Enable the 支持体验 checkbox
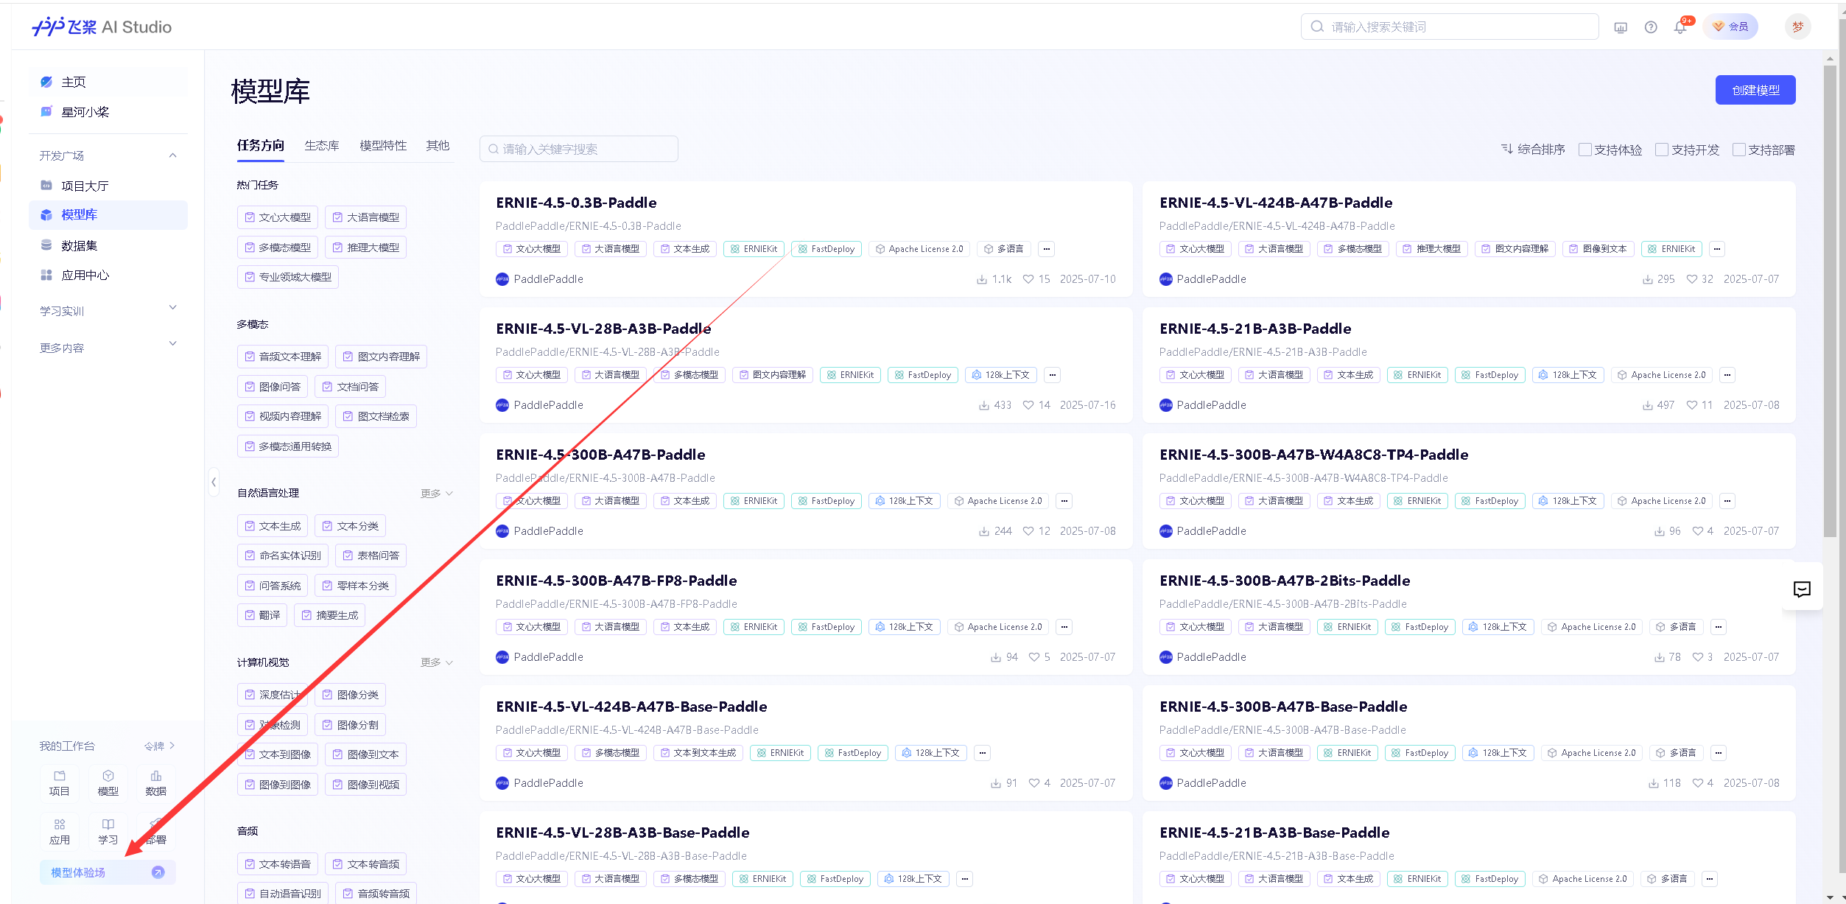The image size is (1846, 904). (x=1585, y=150)
